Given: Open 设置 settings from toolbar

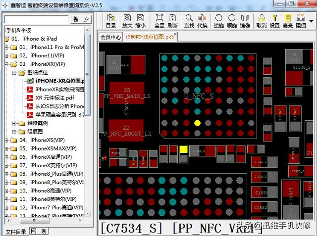Looking at the screenshot, I should pyautogui.click(x=274, y=21).
